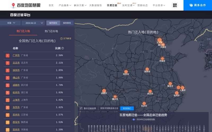Select the 省份级别 level toggle
Viewport: 212px width, 132px height.
(67, 23)
